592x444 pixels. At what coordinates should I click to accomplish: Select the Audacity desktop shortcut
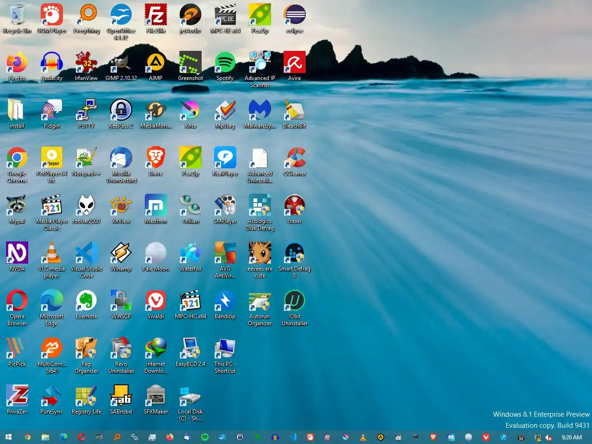coord(52,67)
